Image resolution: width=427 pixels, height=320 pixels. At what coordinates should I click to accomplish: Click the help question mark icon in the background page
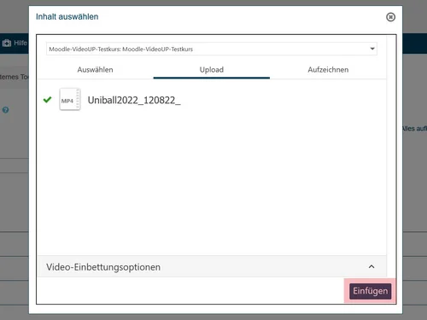pos(5,110)
